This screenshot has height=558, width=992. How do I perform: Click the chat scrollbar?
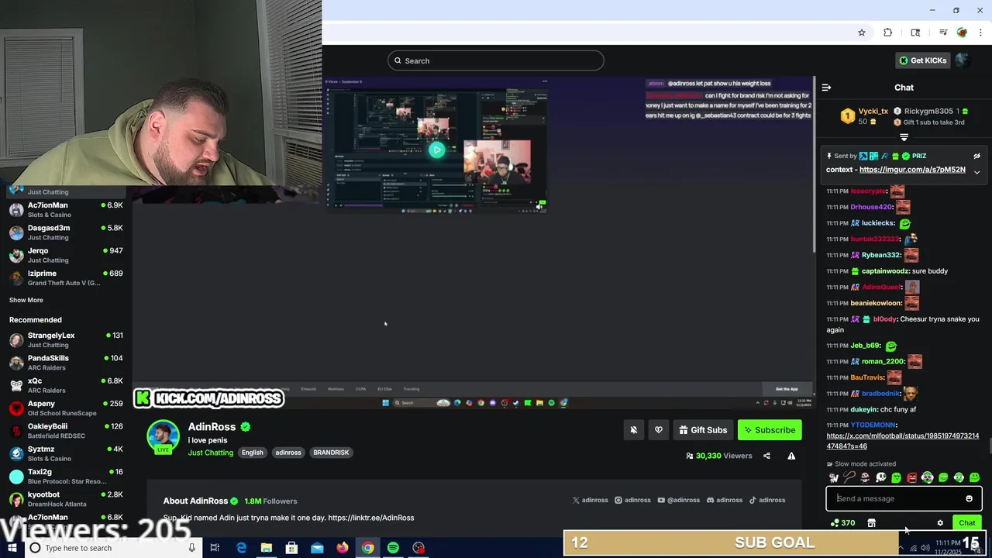click(x=989, y=446)
